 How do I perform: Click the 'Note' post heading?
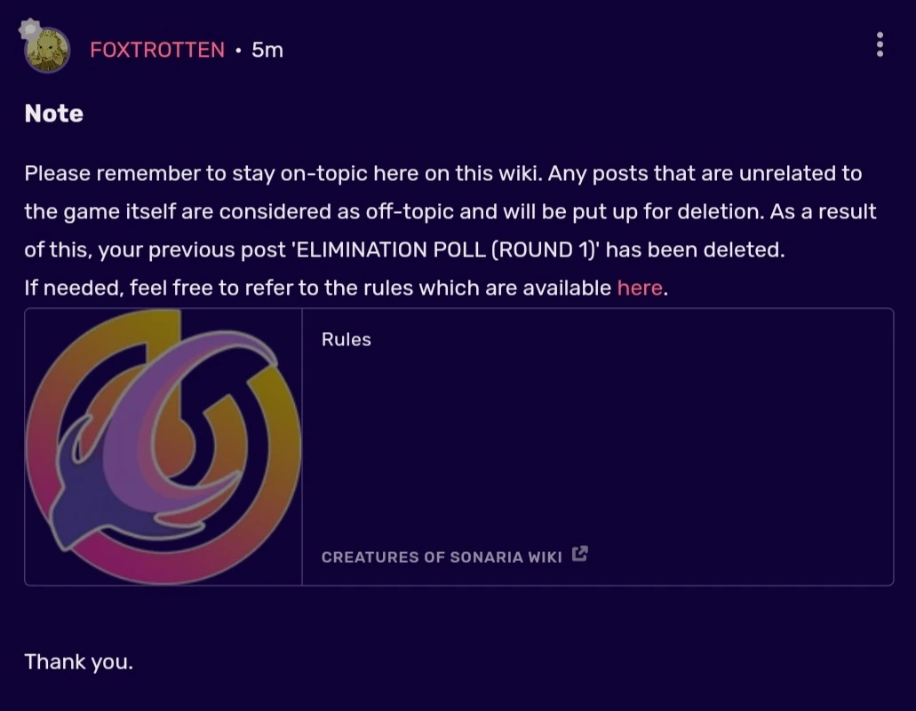(54, 114)
